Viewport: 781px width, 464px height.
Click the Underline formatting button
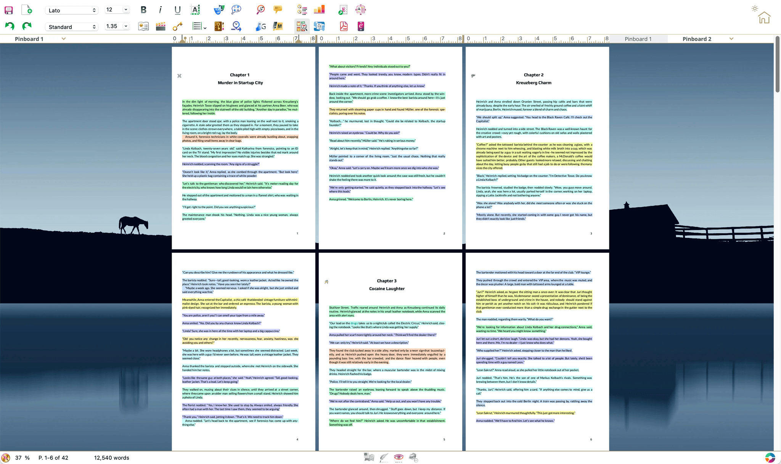[177, 10]
